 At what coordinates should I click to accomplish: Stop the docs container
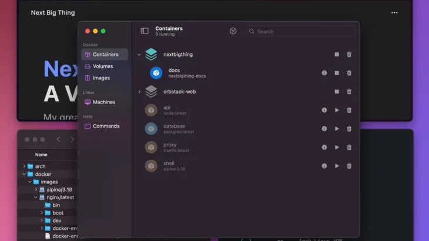pyautogui.click(x=337, y=73)
